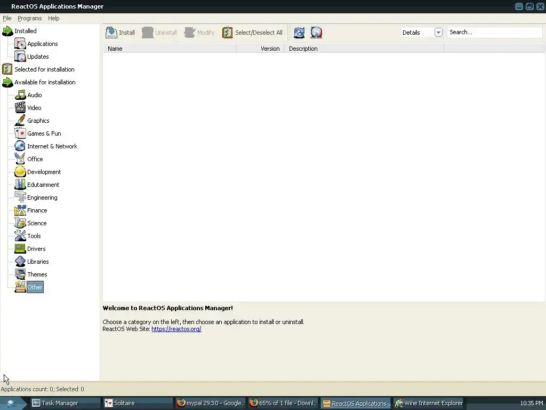Click the Installed category arrow icon
The image size is (546, 410).
click(7, 31)
